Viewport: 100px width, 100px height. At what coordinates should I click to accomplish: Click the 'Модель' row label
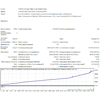(3, 14)
